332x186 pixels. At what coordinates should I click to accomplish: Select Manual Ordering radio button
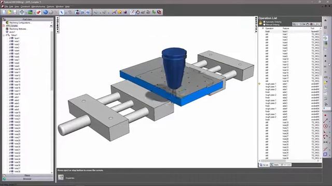point(264,25)
